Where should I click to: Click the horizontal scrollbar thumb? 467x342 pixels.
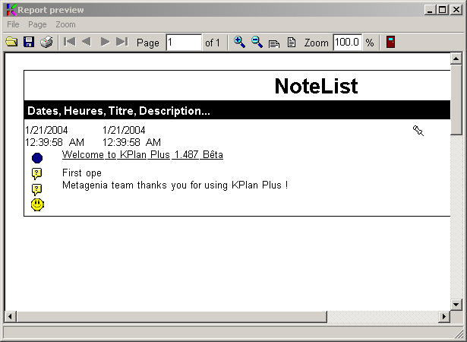pyautogui.click(x=172, y=316)
